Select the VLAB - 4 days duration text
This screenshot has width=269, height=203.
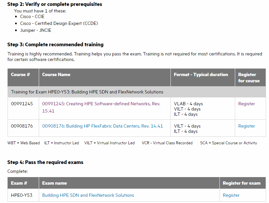[188, 104]
